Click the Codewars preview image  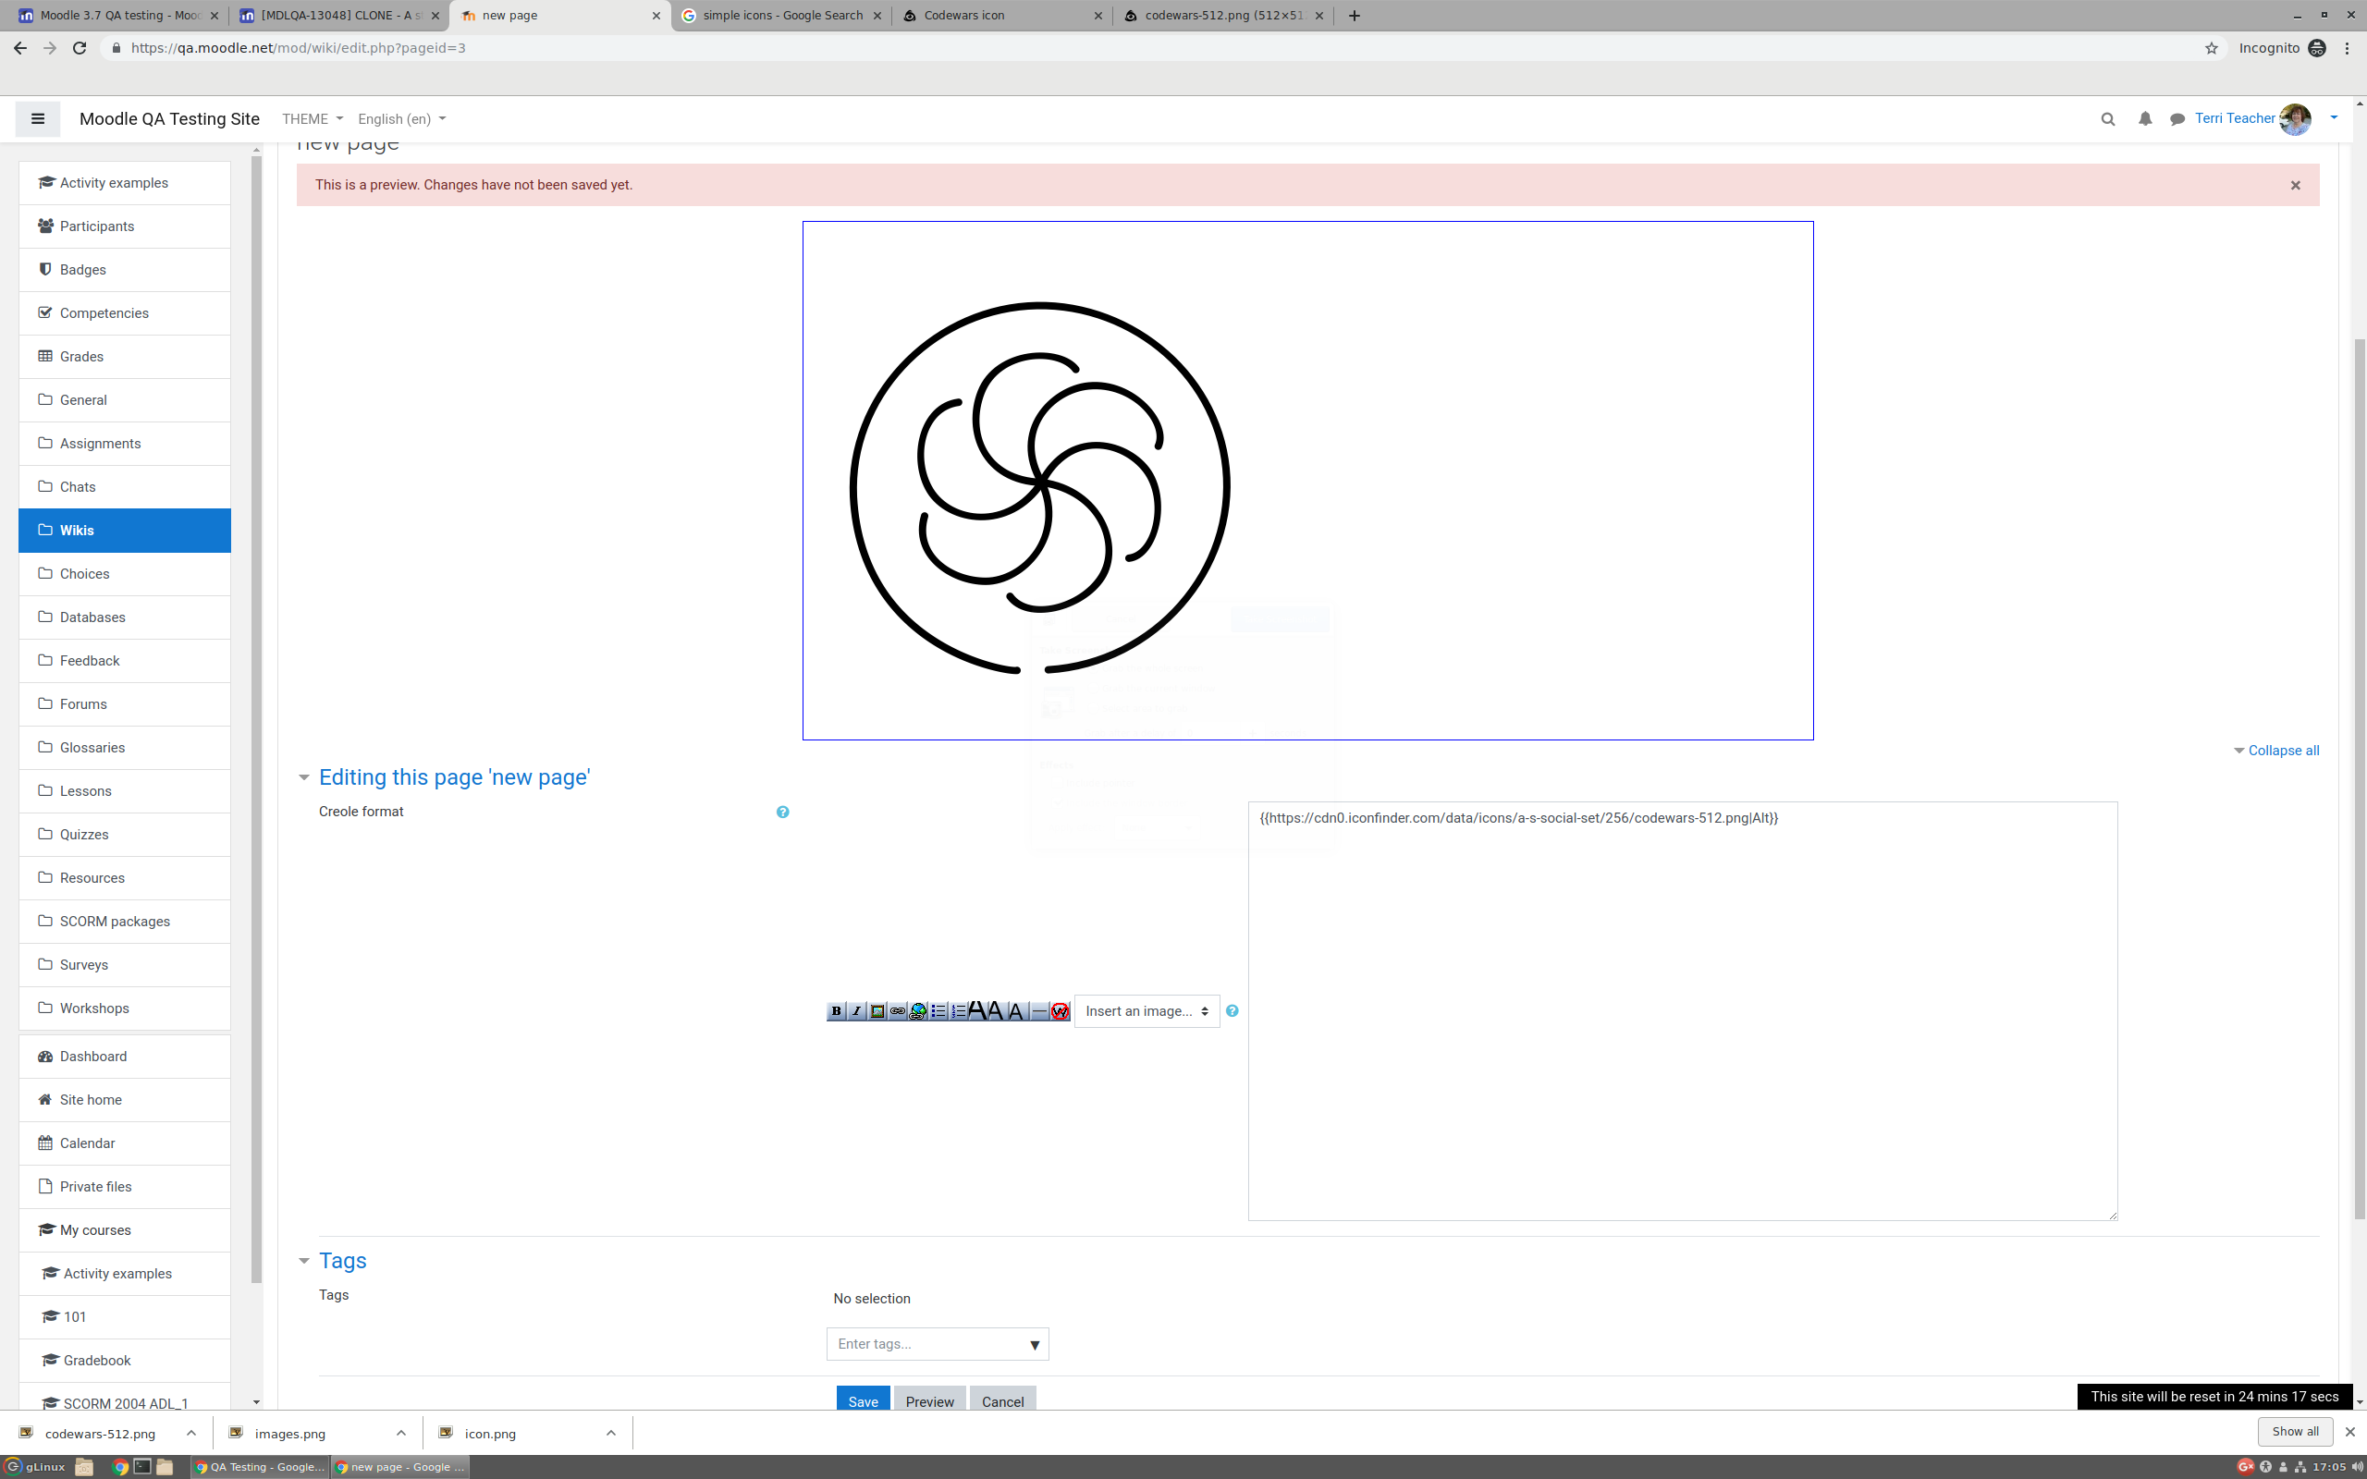(x=1307, y=481)
